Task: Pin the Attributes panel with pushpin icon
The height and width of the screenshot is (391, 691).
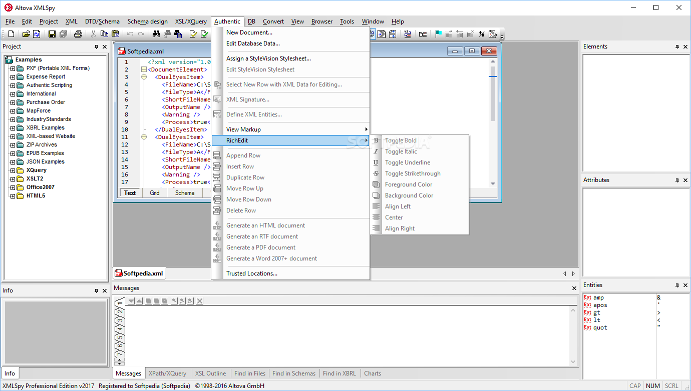Action: click(x=677, y=180)
